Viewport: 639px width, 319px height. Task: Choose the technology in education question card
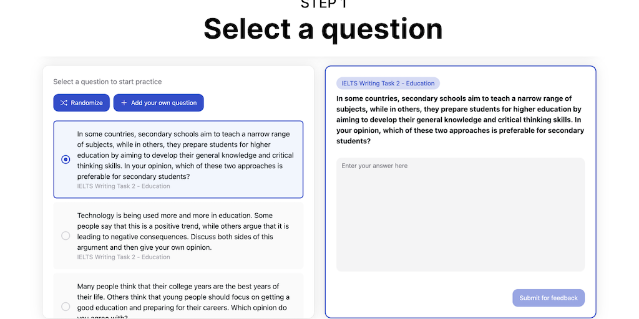178,236
